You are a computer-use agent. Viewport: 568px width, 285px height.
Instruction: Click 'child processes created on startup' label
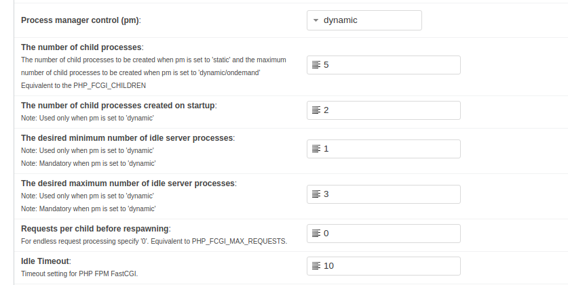(119, 106)
